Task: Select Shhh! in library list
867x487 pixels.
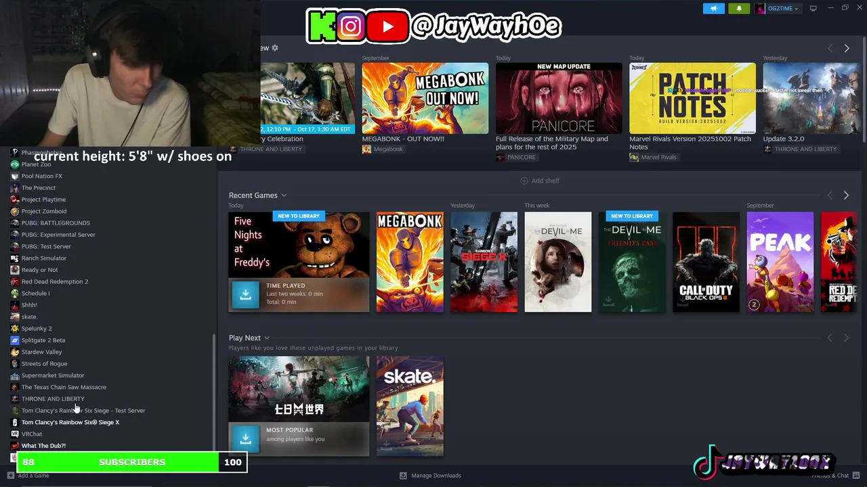Action: [29, 305]
